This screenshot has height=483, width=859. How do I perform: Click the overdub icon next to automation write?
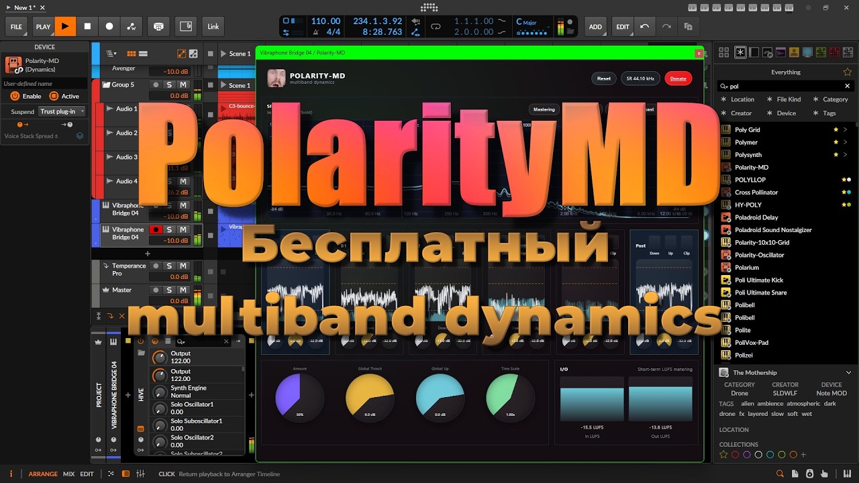[158, 27]
